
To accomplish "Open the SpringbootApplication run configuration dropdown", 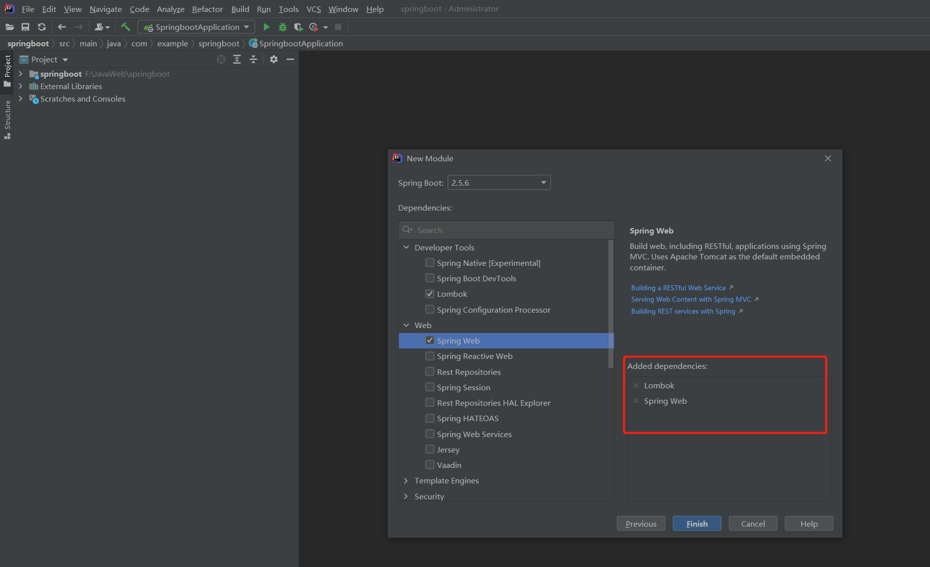I will click(x=196, y=27).
